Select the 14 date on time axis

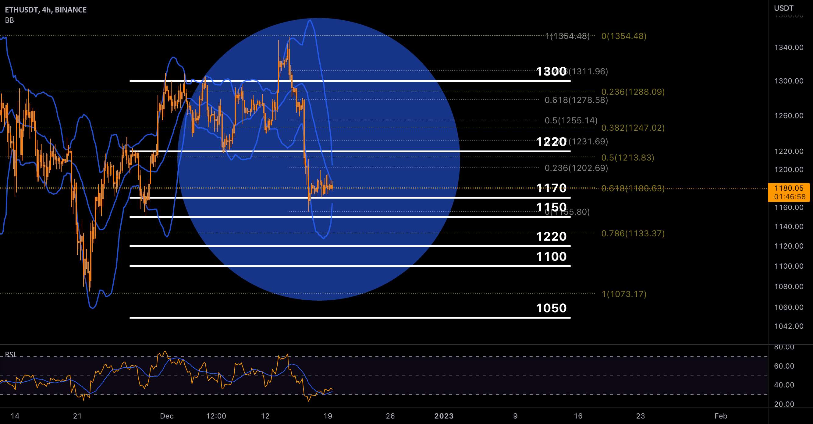(x=15, y=416)
